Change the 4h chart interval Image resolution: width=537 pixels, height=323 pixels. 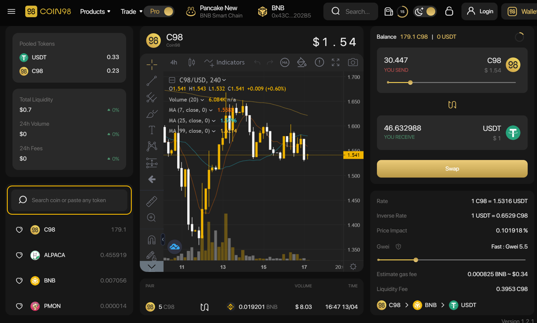[173, 62]
